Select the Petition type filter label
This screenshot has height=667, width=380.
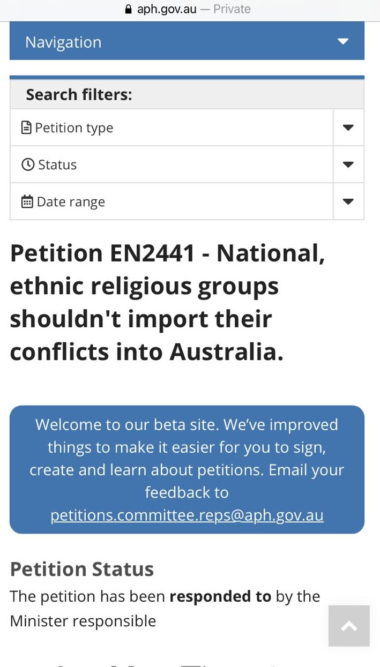74,128
